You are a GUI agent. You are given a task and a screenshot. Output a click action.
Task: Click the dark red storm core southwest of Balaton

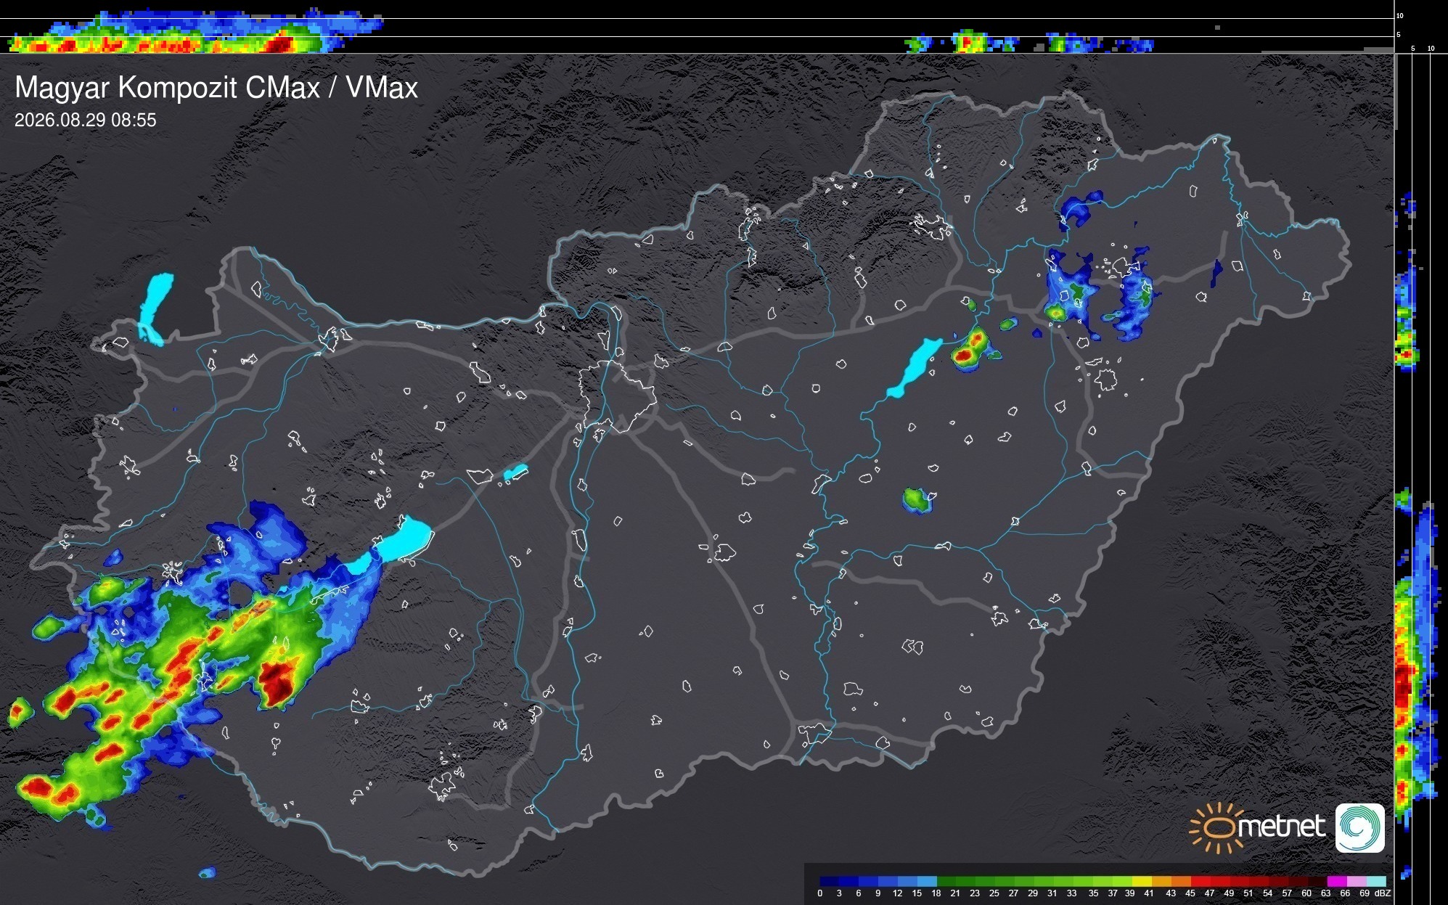[278, 683]
